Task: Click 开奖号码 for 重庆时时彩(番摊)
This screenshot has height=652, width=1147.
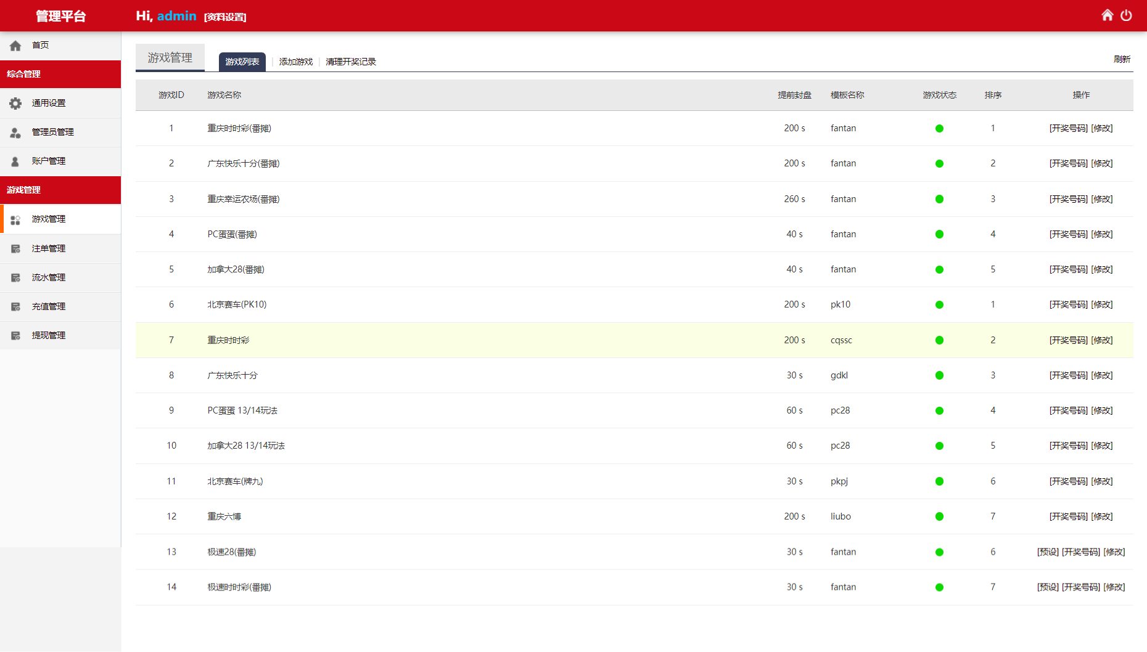Action: (x=1068, y=128)
